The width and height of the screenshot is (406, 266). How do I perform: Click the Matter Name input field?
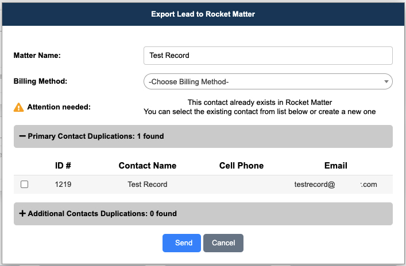268,56
